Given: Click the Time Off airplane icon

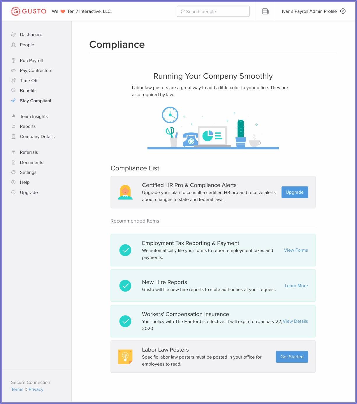Looking at the screenshot, I should tap(13, 81).
